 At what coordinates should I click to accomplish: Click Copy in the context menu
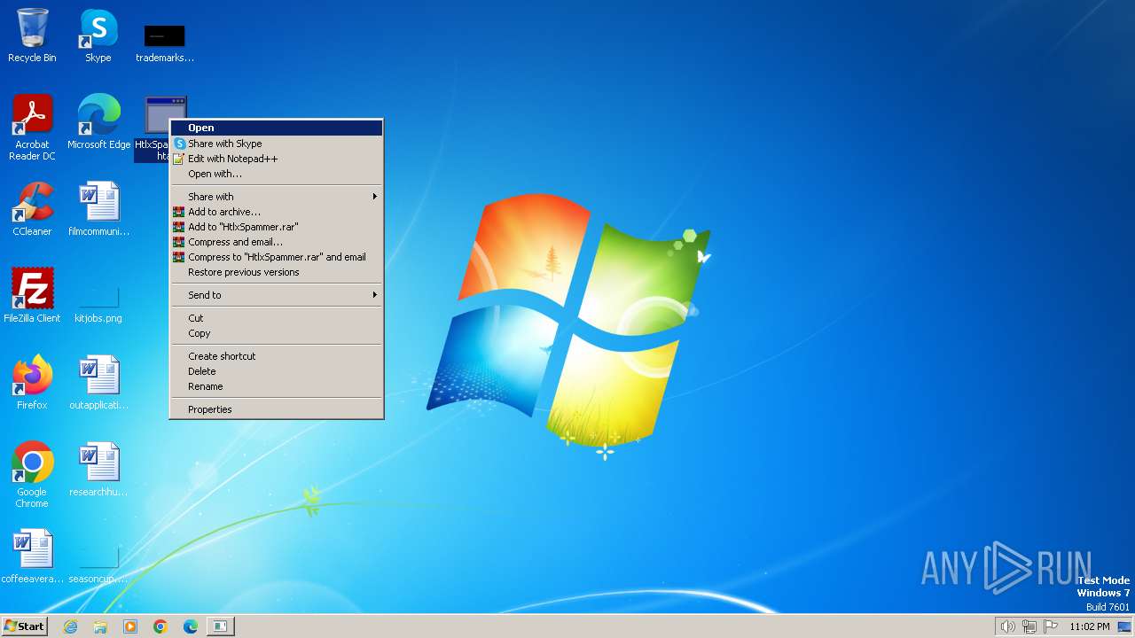pos(277,333)
